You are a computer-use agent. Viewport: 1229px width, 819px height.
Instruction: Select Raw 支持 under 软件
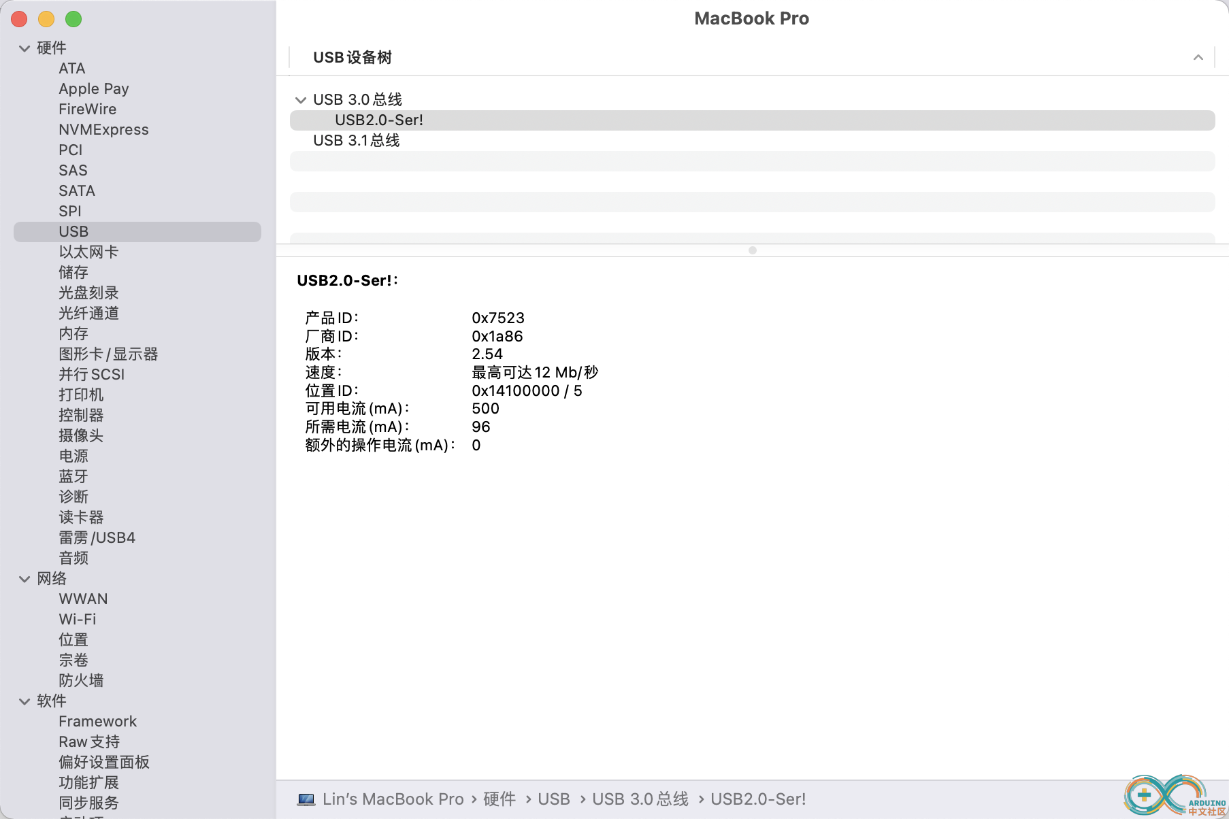pyautogui.click(x=89, y=742)
